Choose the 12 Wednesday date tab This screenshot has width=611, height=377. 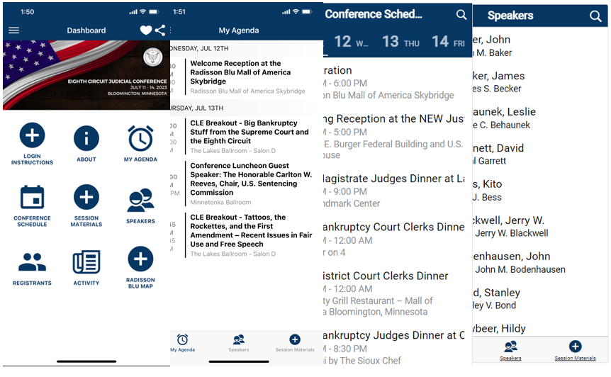(351, 42)
